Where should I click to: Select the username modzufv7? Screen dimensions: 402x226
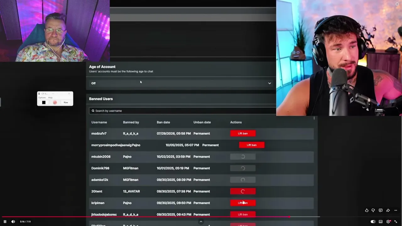point(99,133)
